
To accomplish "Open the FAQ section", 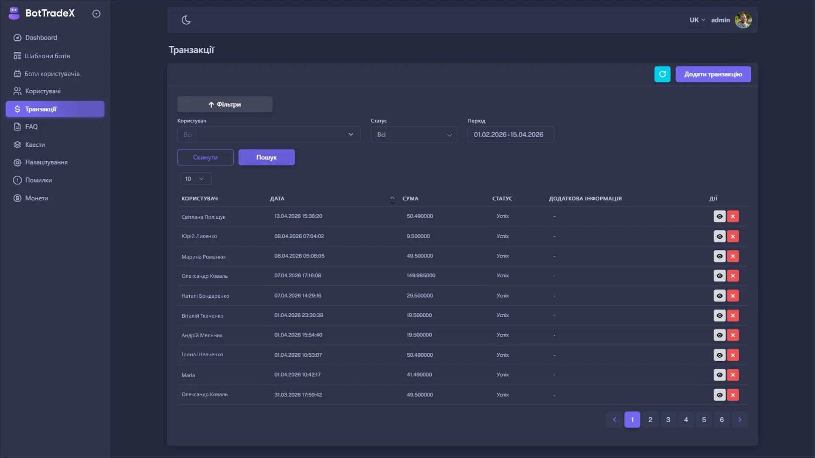I will click(31, 126).
